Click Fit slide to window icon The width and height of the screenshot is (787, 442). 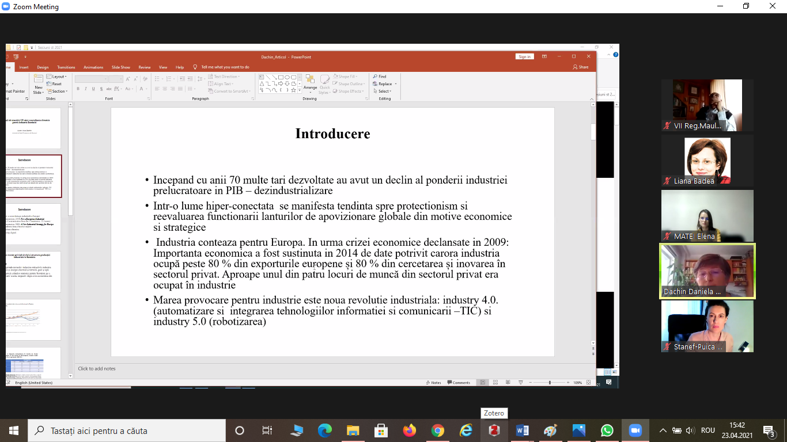(x=588, y=382)
